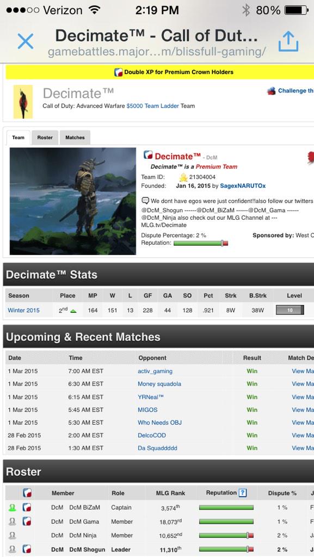Click the Reputation help question mark icon
Screen dimensions: 314x557
(x=243, y=493)
